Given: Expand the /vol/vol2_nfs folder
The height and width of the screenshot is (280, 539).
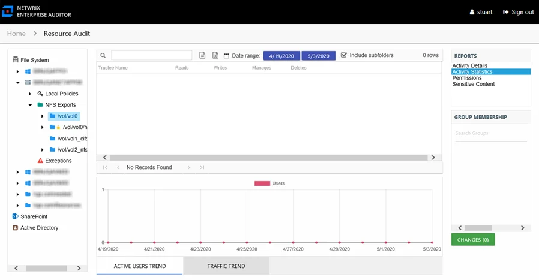Looking at the screenshot, I should [42, 150].
